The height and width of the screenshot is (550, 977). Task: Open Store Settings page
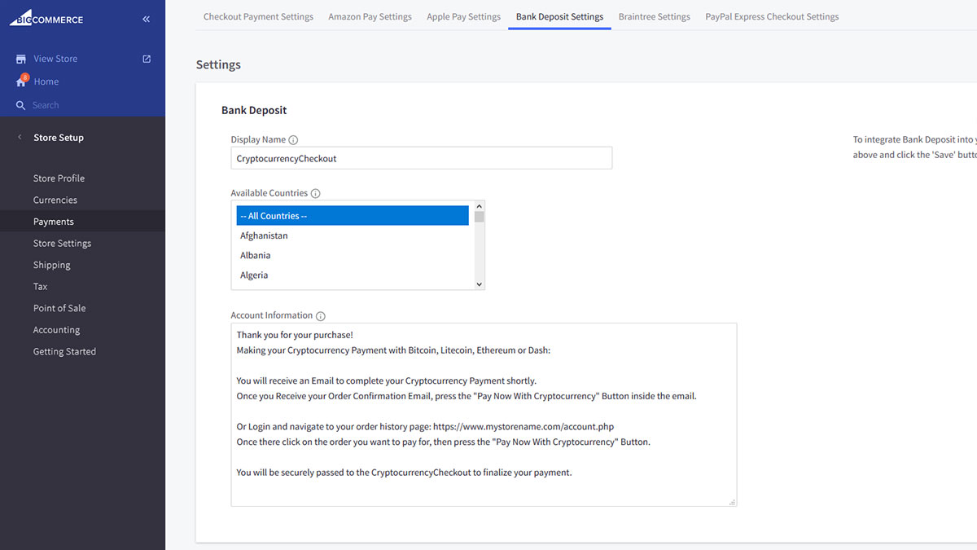point(62,243)
